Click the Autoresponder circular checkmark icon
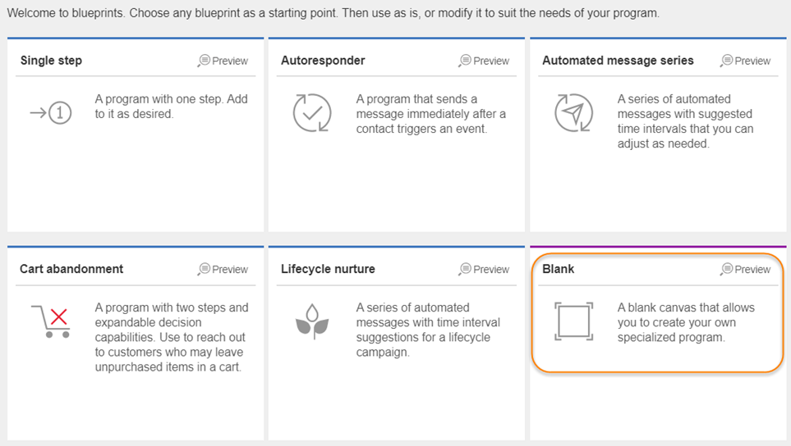This screenshot has height=446, width=791. [312, 113]
